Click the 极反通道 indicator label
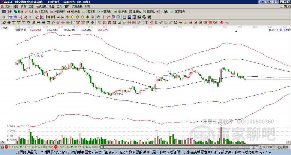 pyautogui.click(x=20, y=30)
